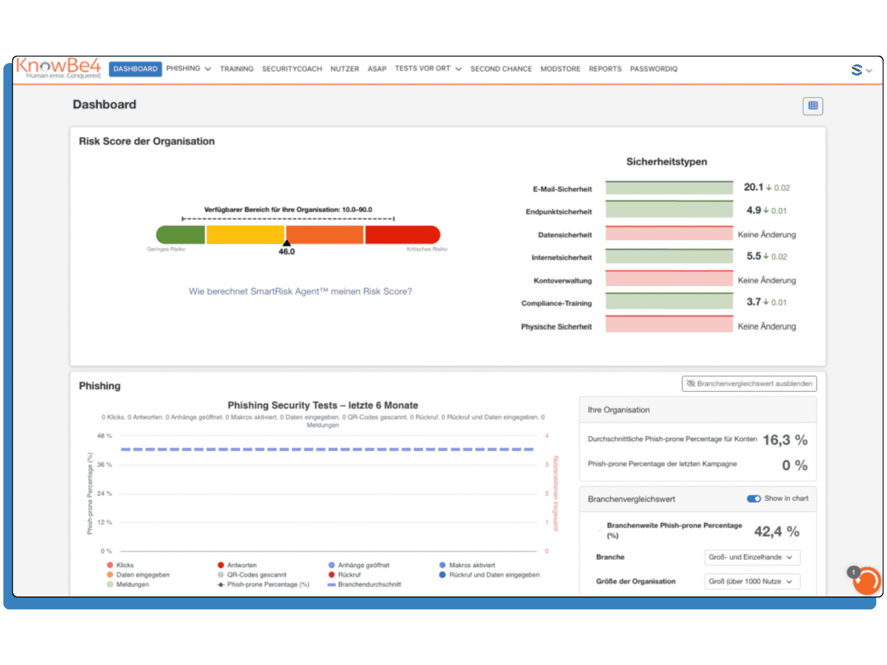Toggle the Meldungen legend entry
Image resolution: width=887 pixels, height=665 pixels.
(128, 584)
